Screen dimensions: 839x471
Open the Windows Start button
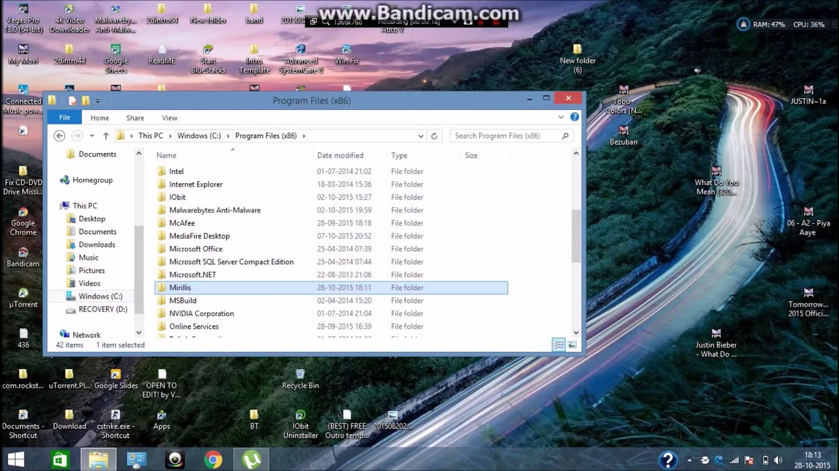tap(16, 459)
